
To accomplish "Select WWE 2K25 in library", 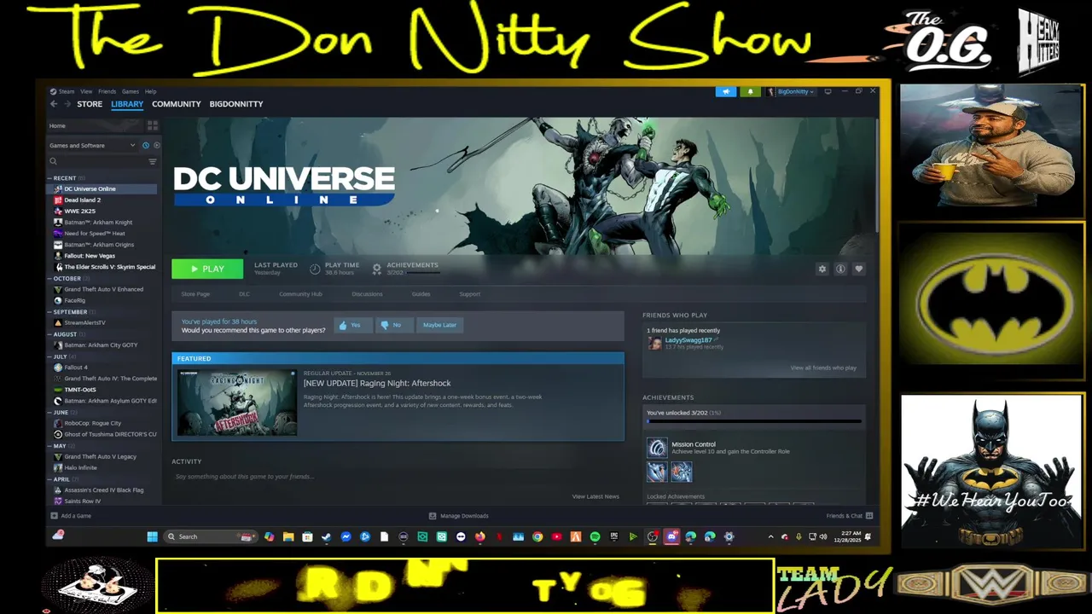I will (x=80, y=211).
